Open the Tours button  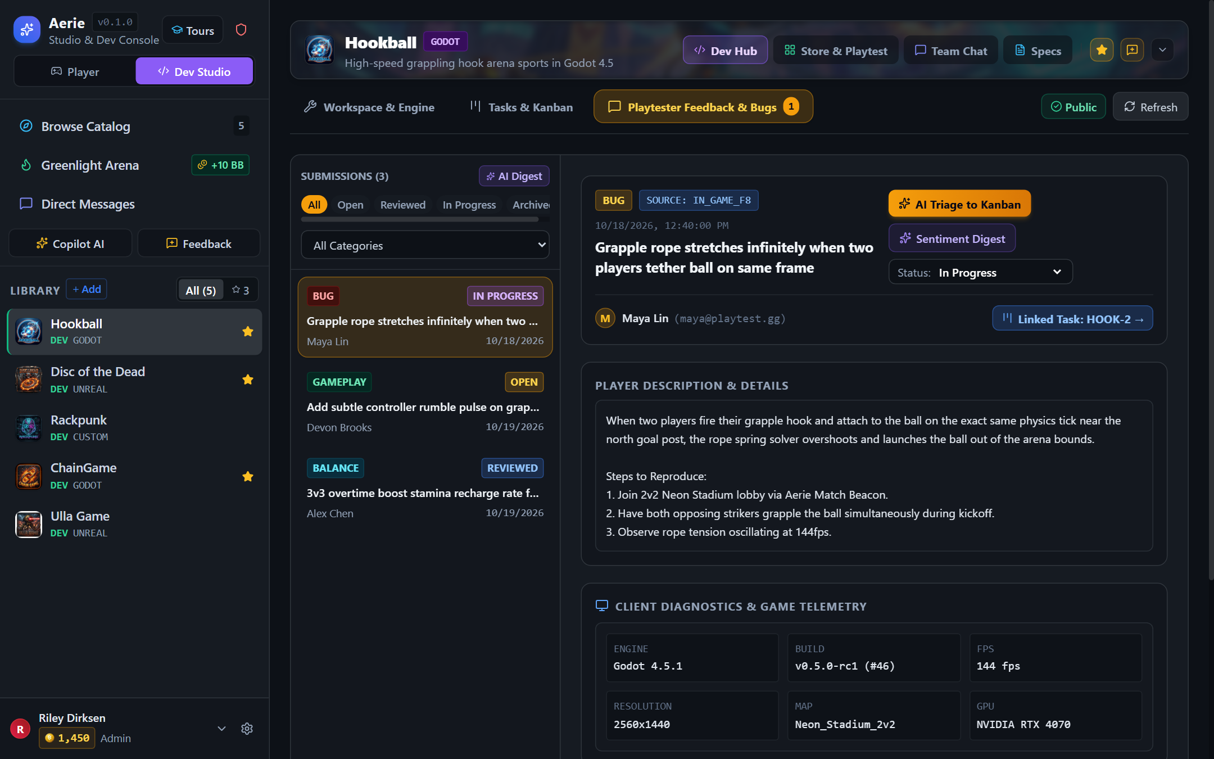pos(193,30)
